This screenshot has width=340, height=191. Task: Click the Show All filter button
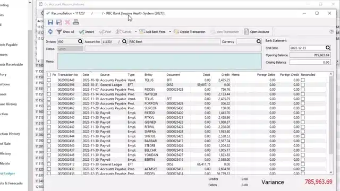[x=65, y=32]
